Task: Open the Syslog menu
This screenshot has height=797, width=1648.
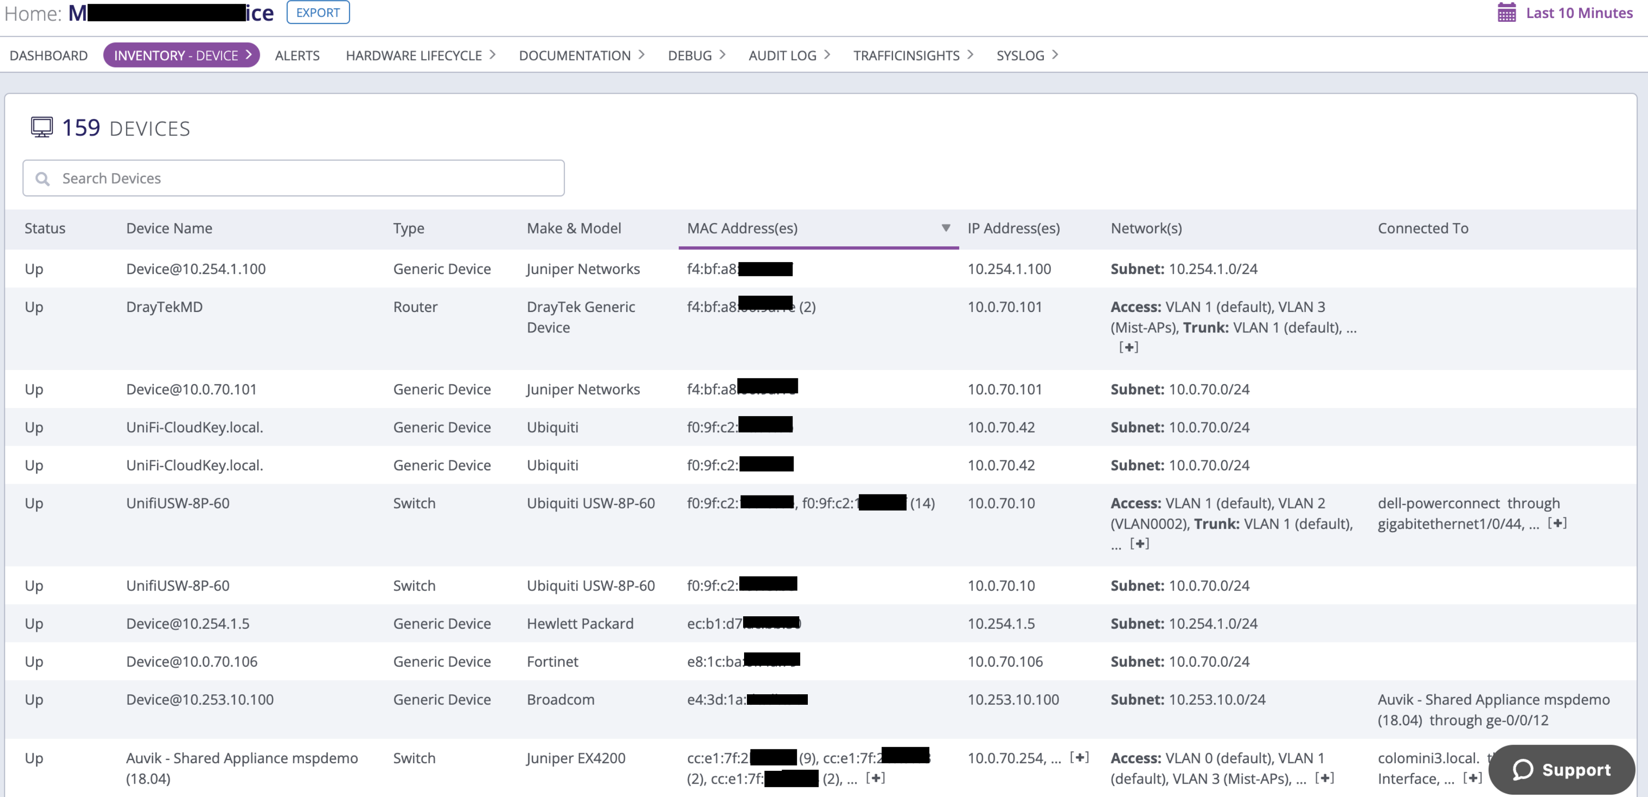Action: point(1027,56)
